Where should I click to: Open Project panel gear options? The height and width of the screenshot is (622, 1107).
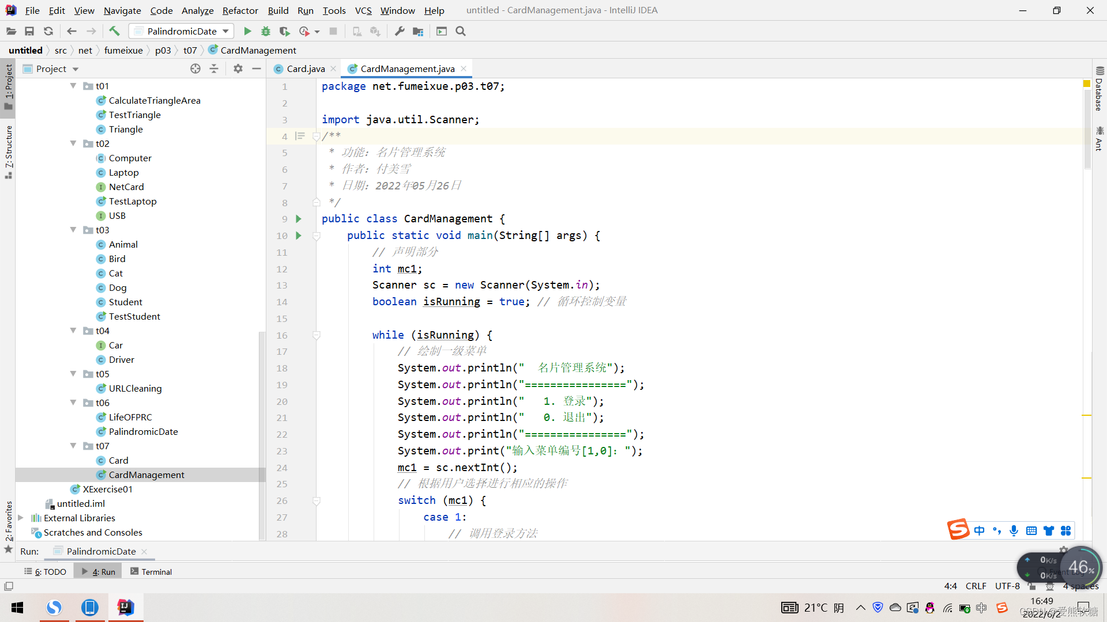point(238,69)
